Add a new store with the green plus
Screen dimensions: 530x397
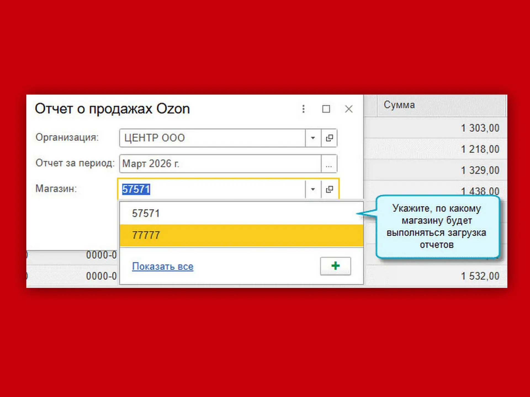[335, 266]
